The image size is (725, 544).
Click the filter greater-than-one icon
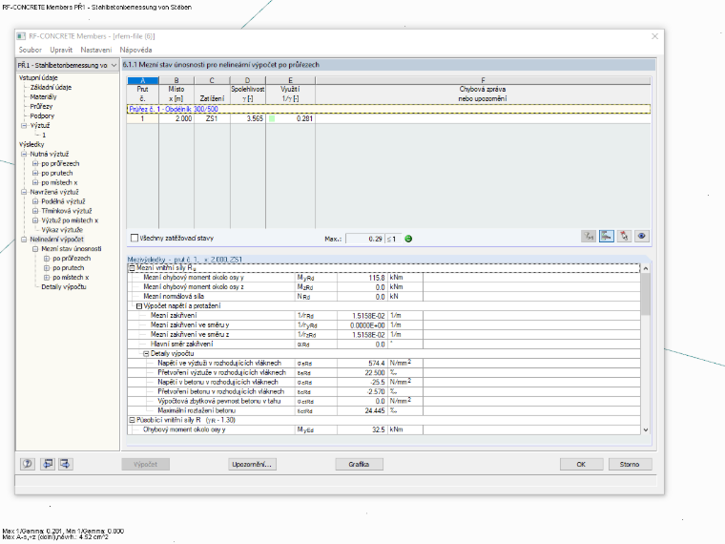[589, 237]
